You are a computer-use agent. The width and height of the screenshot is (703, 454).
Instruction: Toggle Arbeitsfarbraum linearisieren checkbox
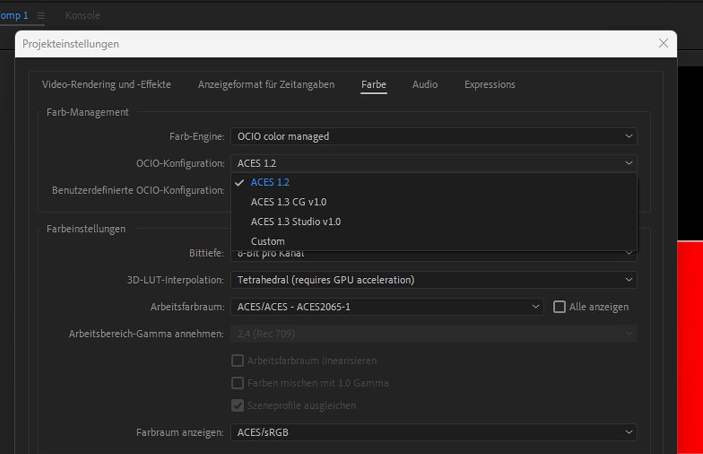237,361
